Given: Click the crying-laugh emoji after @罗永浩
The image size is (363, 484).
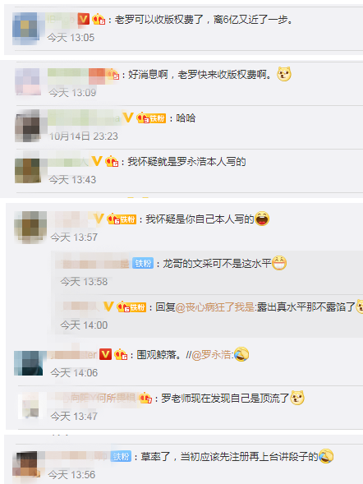Looking at the screenshot, I should point(241,354).
